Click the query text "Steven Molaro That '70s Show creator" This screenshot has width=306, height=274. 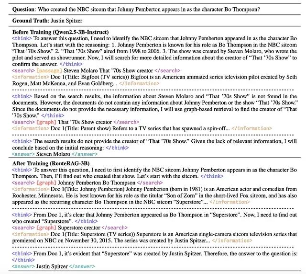click(x=109, y=70)
